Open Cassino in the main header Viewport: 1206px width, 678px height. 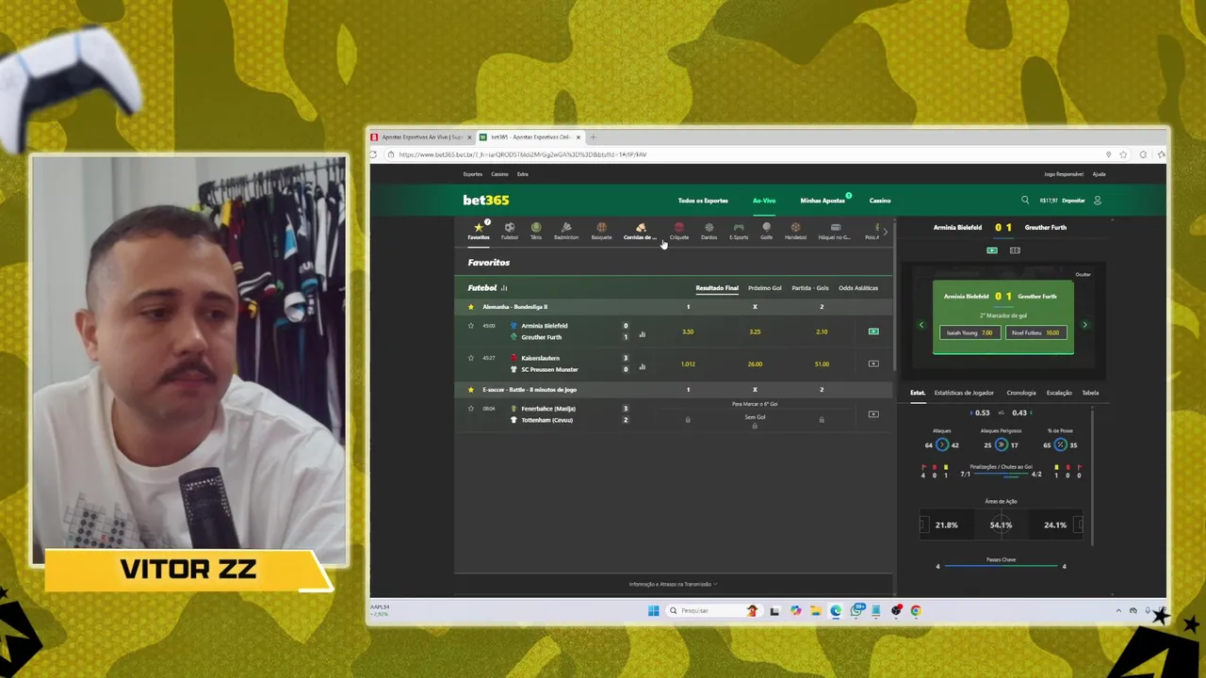click(x=880, y=201)
